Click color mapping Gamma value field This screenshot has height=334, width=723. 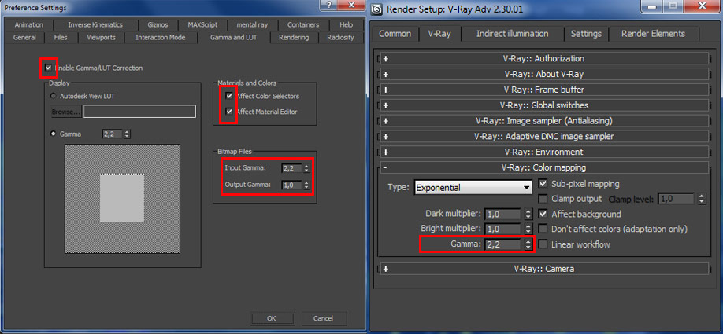[503, 244]
